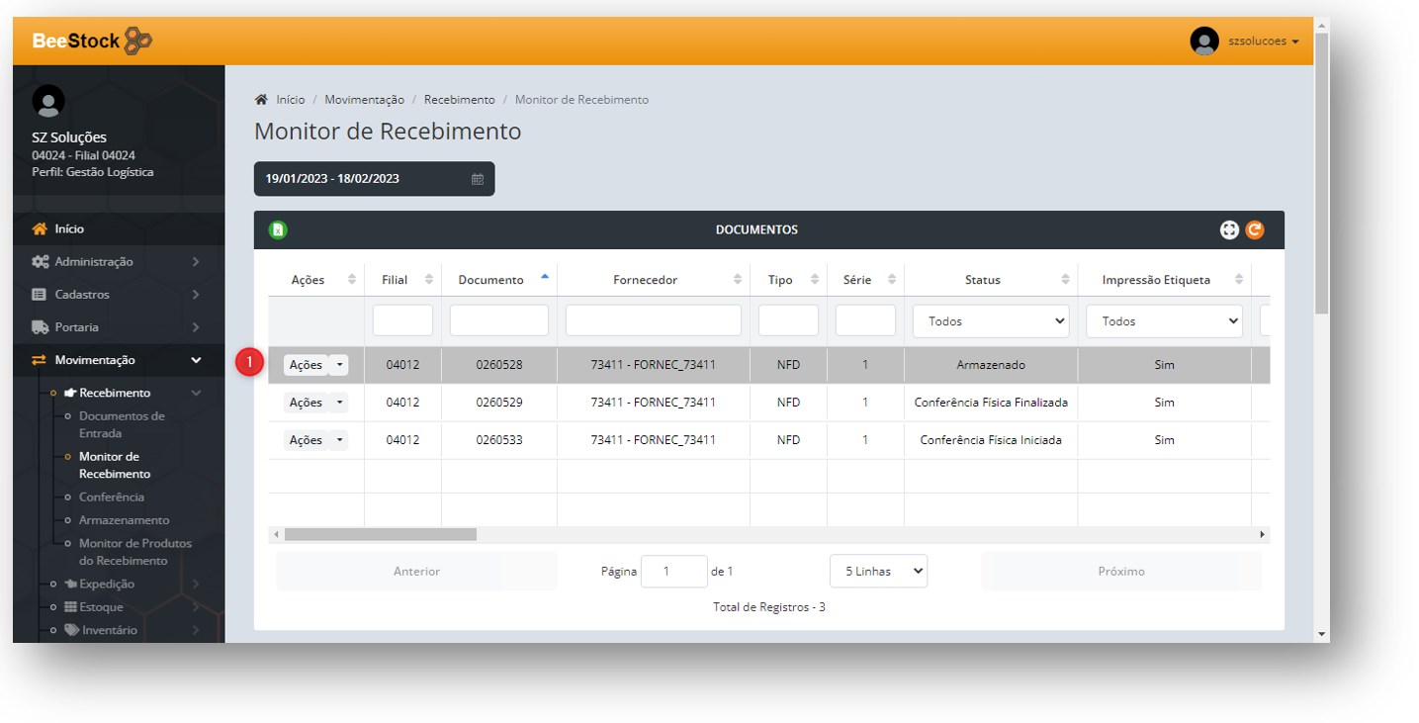The width and height of the screenshot is (1419, 723).
Task: Click the home icon in the breadcrumb
Action: [261, 100]
